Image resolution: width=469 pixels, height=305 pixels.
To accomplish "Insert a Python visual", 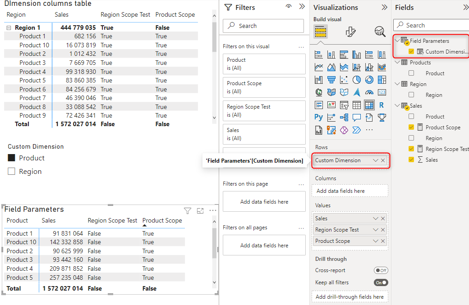I will tap(318, 117).
